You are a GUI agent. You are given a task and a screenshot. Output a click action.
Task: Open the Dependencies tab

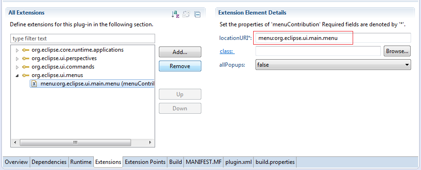[49, 162]
